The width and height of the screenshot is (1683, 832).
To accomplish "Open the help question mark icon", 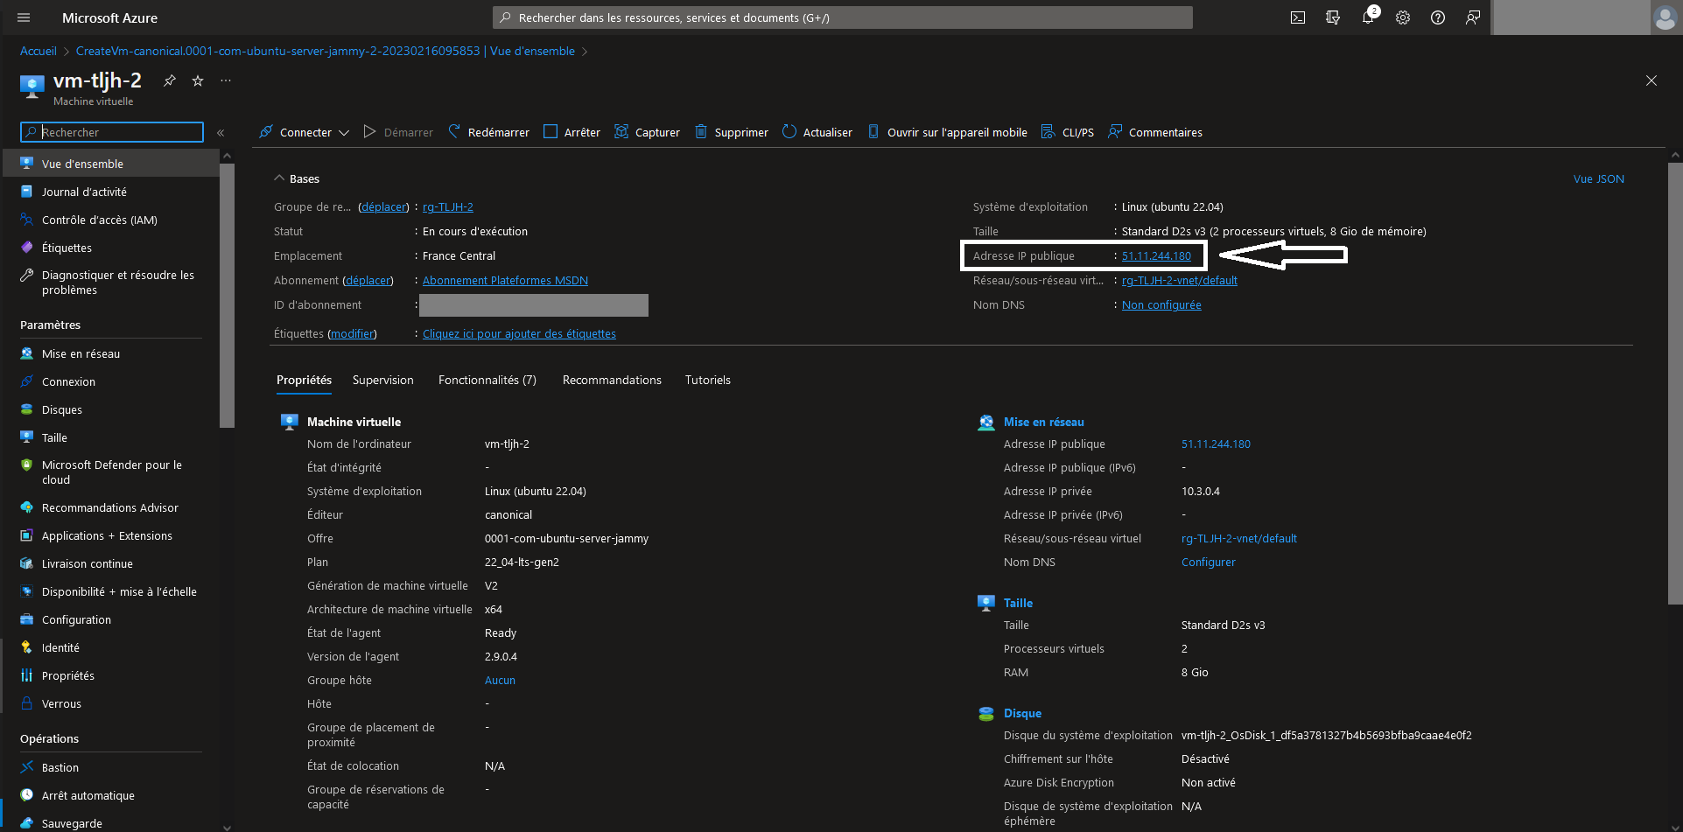I will 1438,17.
